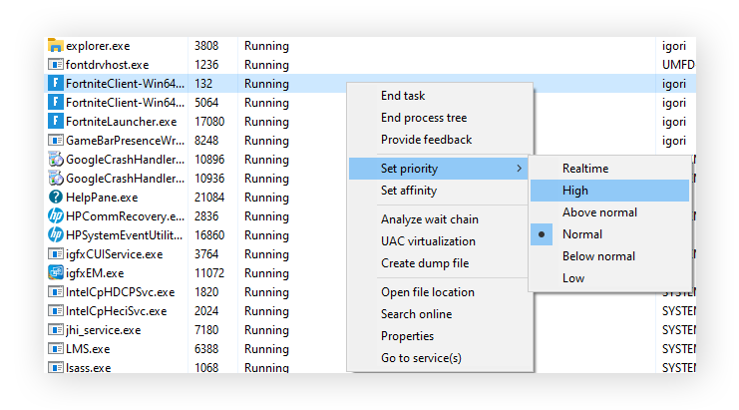Select the HPCommRecovery HP logo icon
Viewport: 739px width, 410px height.
(x=56, y=216)
